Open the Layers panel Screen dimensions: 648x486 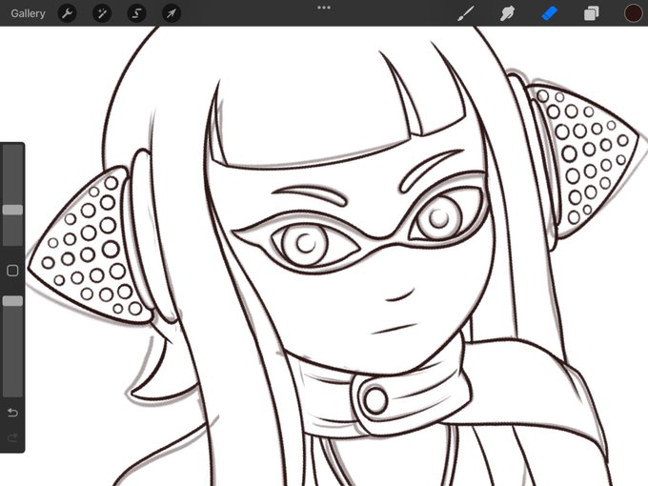(x=592, y=13)
